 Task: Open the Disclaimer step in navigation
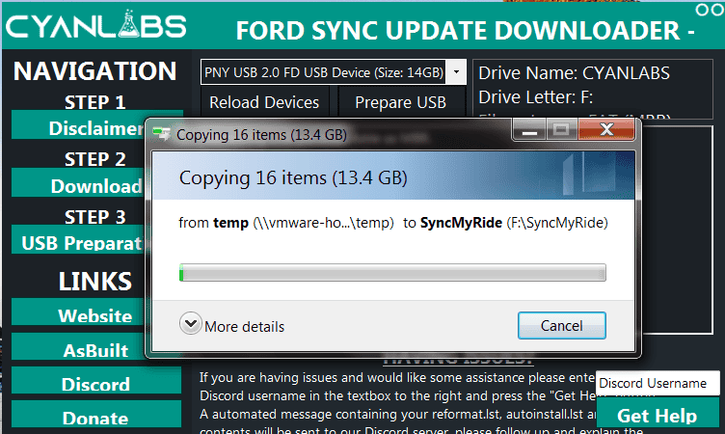[79, 125]
